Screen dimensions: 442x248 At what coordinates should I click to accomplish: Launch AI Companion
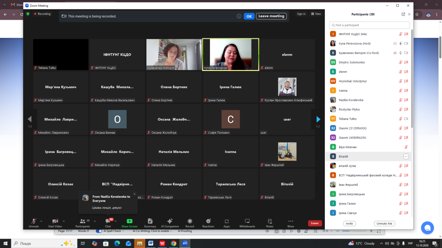click(x=170, y=223)
